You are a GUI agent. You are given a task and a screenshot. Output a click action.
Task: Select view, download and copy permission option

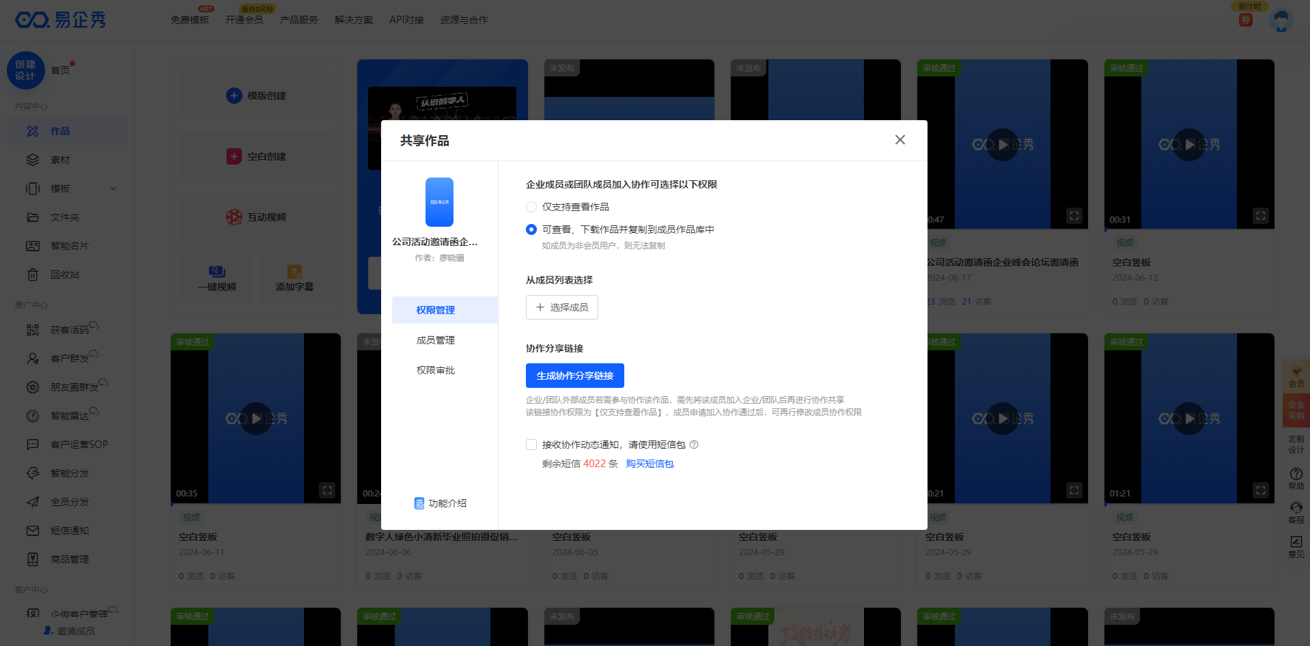click(x=531, y=229)
